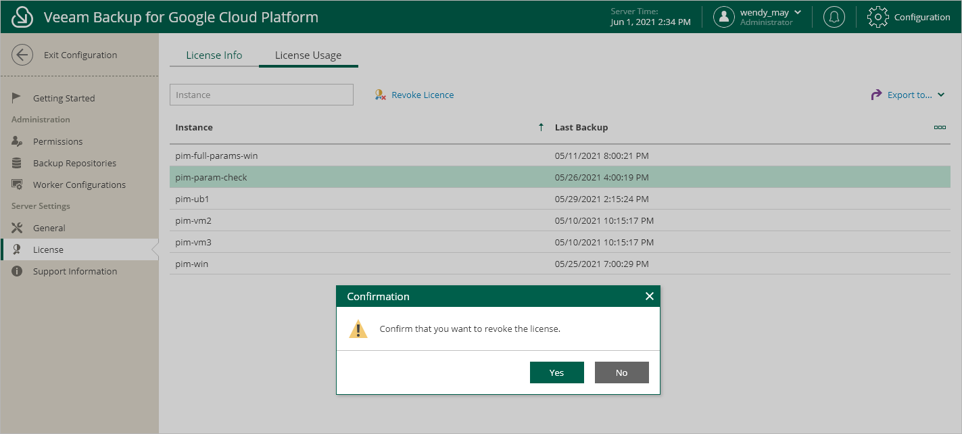Click the Revoke Licence link
This screenshot has height=434, width=962.
(423, 95)
